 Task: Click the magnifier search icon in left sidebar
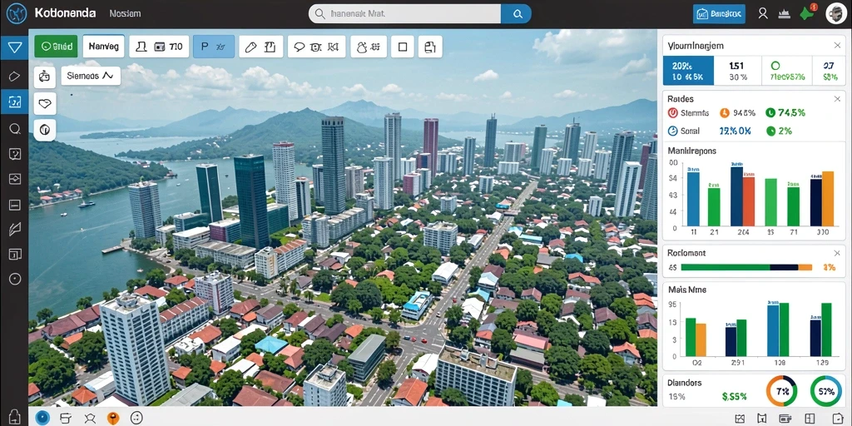[x=15, y=128]
